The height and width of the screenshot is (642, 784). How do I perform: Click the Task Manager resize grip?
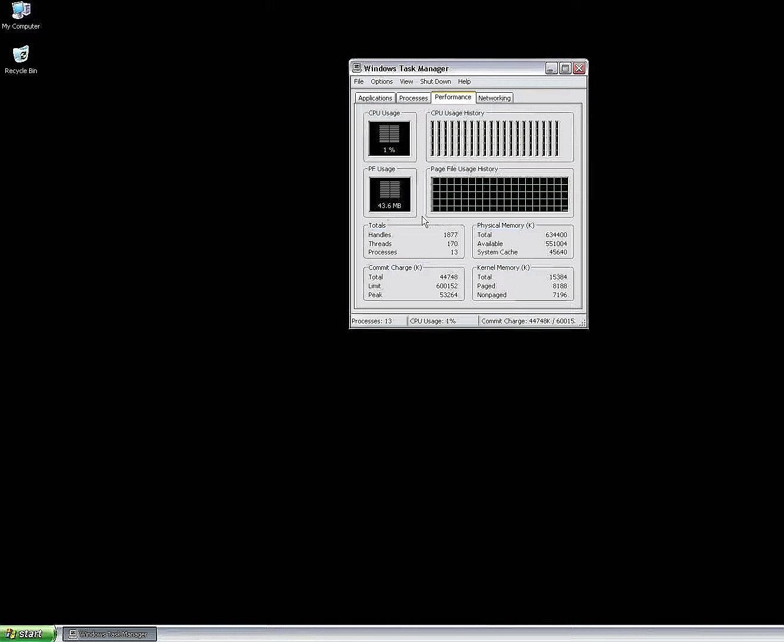(583, 322)
